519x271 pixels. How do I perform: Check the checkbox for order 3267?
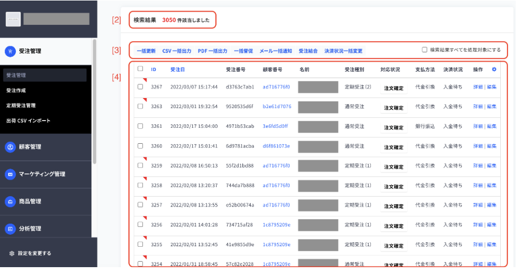pyautogui.click(x=140, y=86)
